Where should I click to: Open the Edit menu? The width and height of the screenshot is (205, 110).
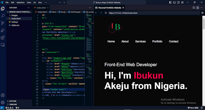click(13, 2)
